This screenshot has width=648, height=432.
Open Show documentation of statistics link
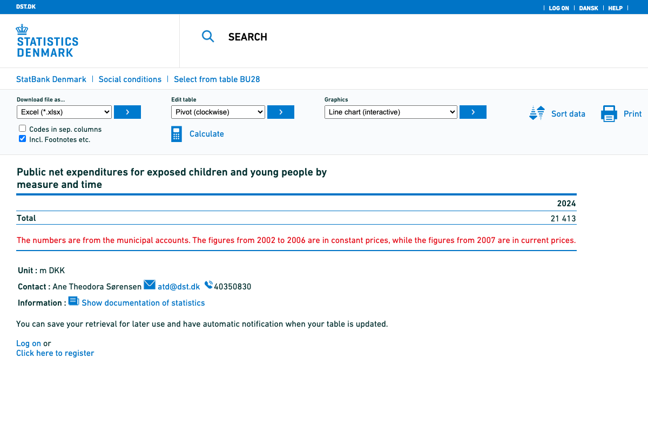pos(143,303)
